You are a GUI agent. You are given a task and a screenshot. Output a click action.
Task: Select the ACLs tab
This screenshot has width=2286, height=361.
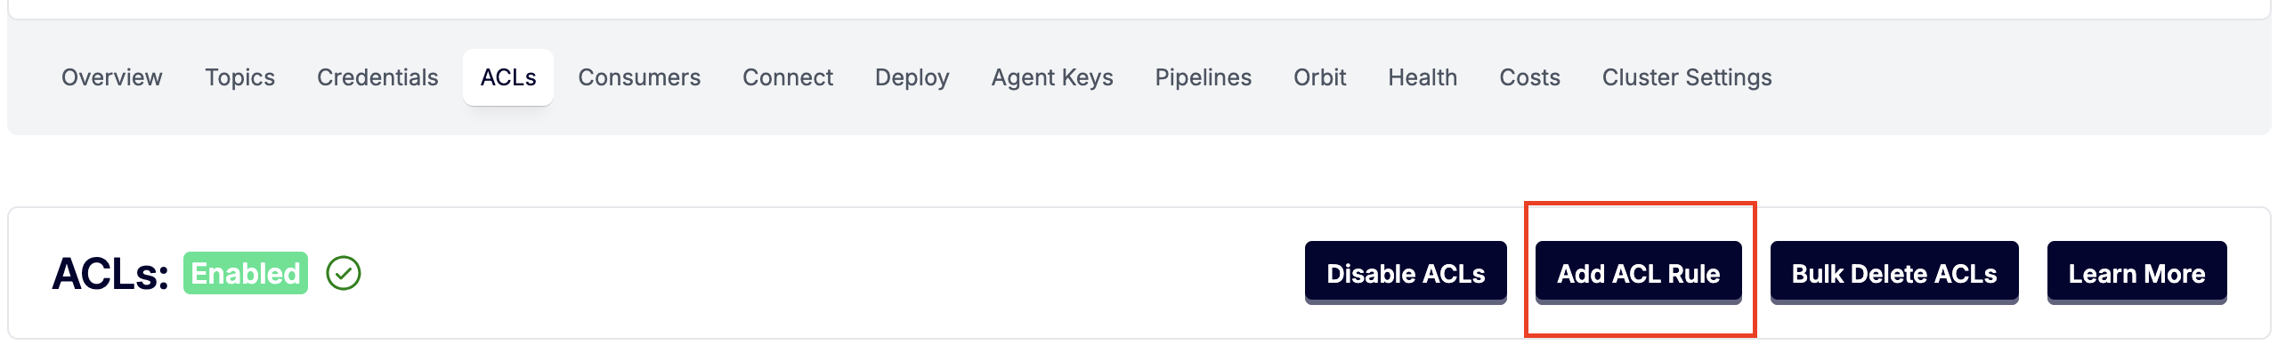[508, 77]
